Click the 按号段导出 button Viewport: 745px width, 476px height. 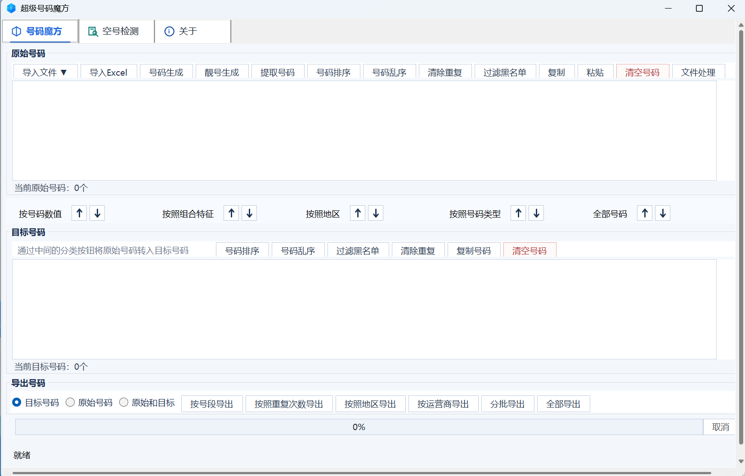pos(212,404)
